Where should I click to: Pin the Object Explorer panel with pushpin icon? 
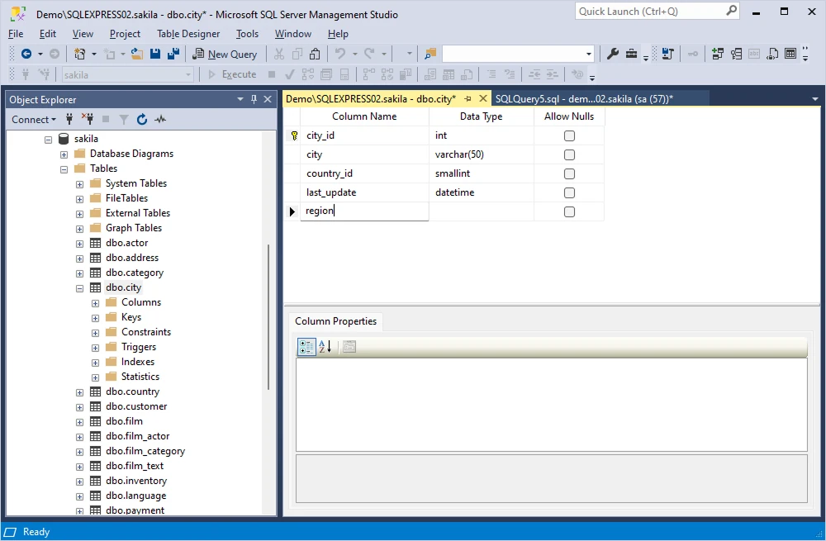pyautogui.click(x=254, y=99)
